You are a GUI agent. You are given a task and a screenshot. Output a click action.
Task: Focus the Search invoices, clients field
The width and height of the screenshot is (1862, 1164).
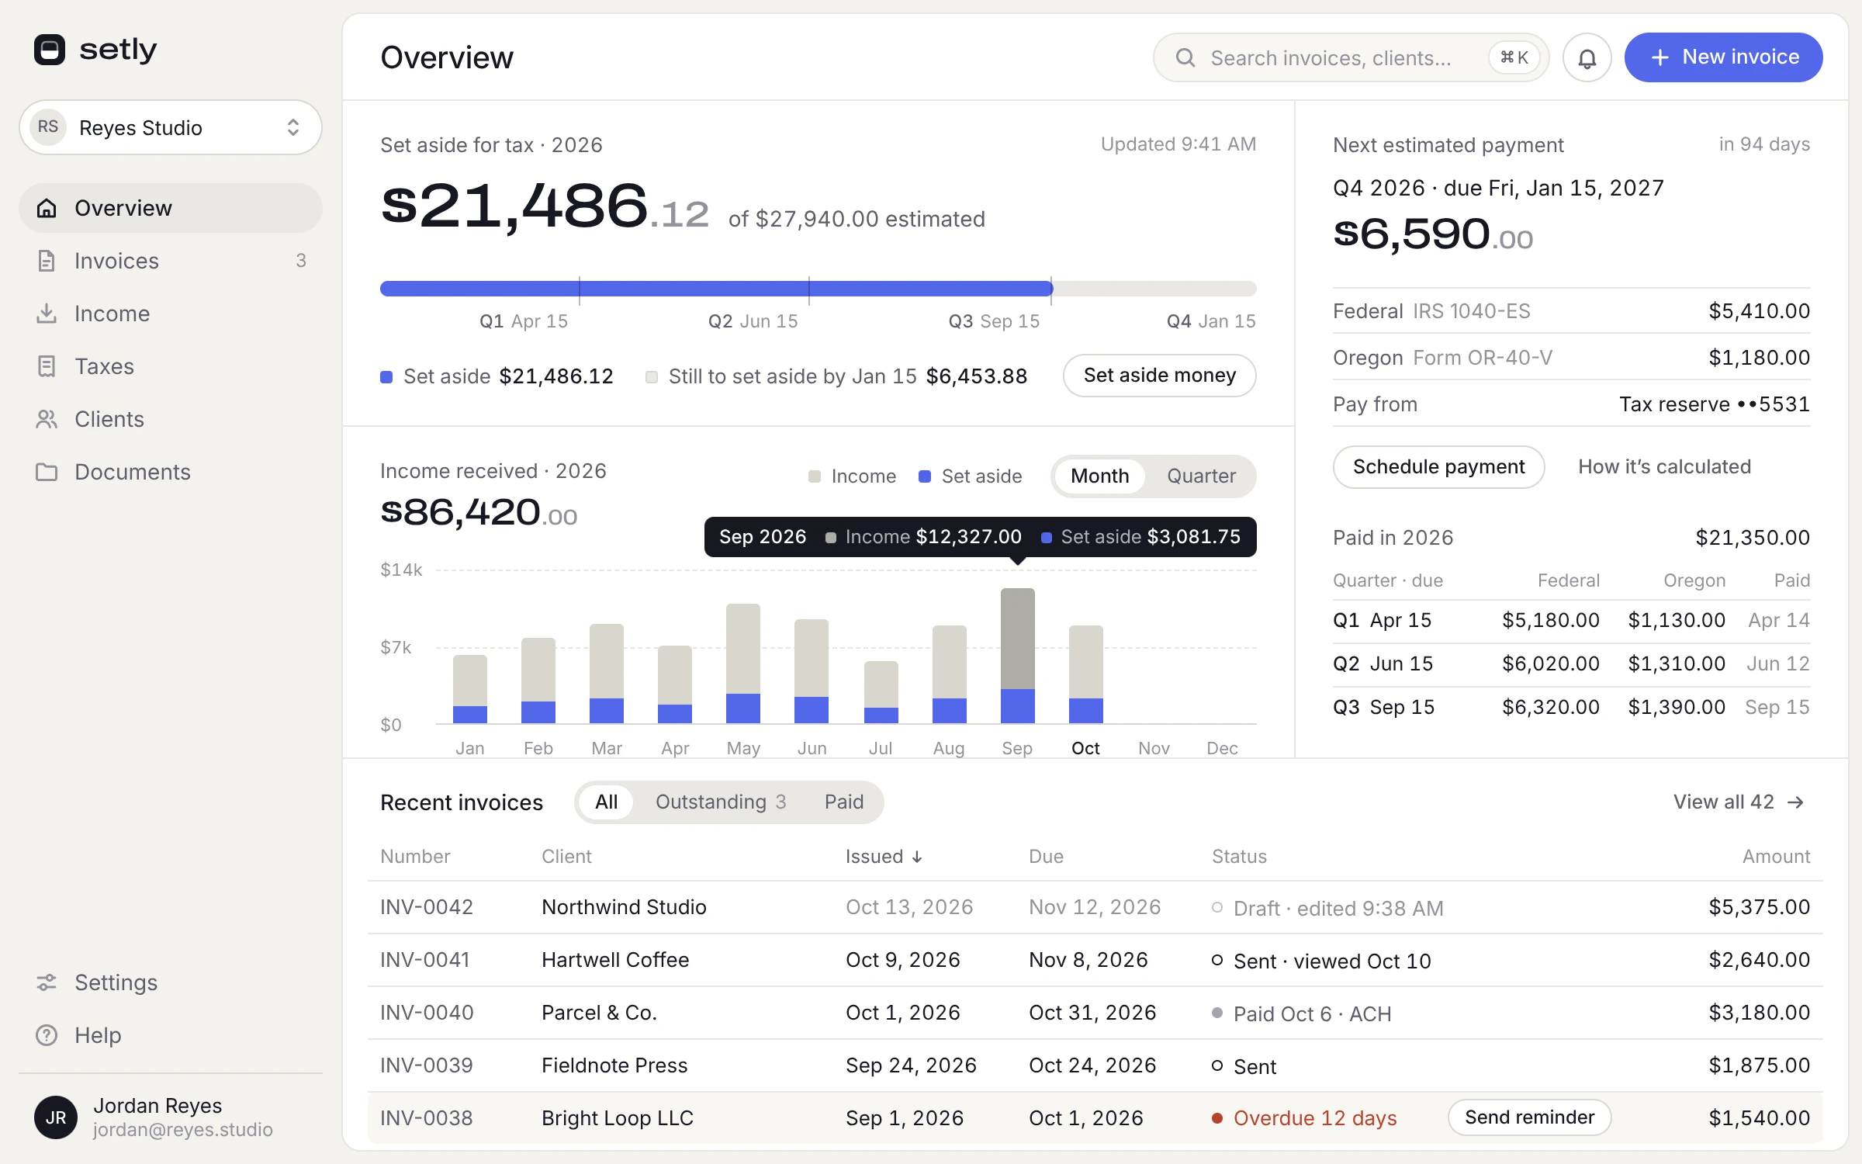click(1351, 57)
